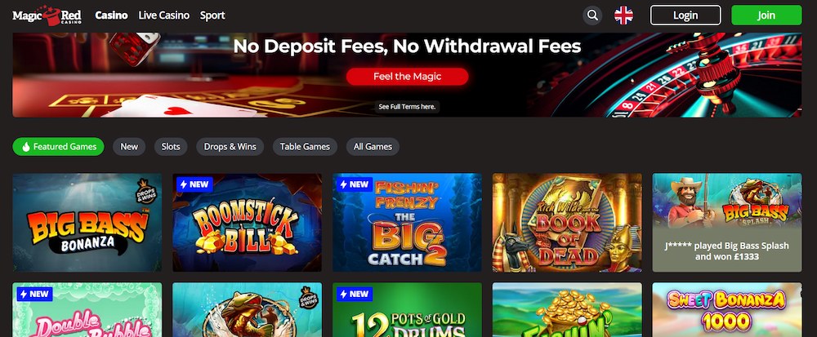Open the Book of Dead game thumbnail
The height and width of the screenshot is (337, 817).
tap(567, 223)
